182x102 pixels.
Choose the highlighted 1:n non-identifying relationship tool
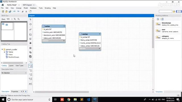30,66
